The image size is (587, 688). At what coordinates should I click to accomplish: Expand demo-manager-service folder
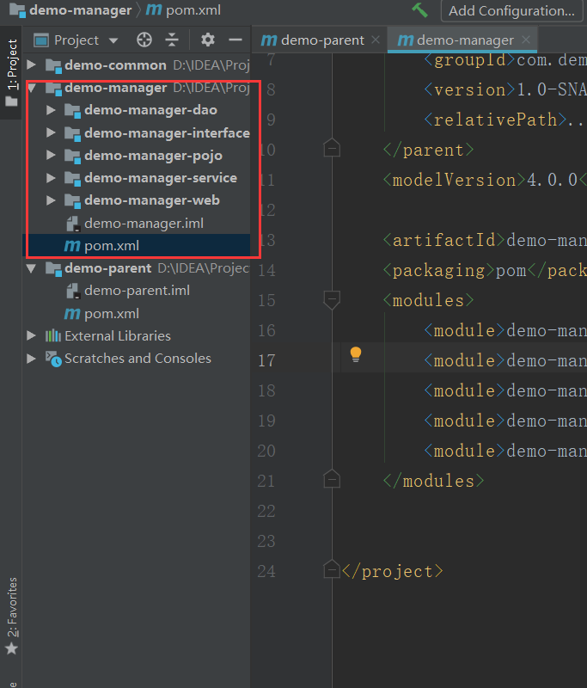[x=51, y=178]
